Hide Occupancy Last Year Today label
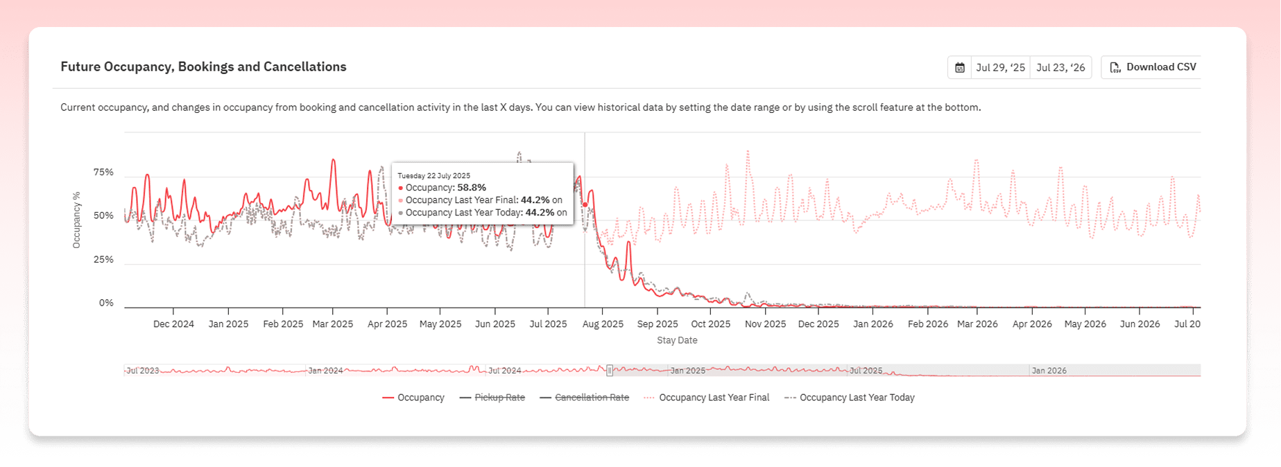Viewport: 1281px width, 467px height. pos(857,398)
